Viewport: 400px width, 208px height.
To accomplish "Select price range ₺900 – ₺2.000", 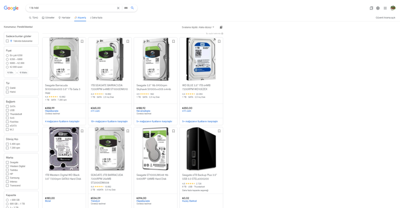I will click(x=7, y=63).
